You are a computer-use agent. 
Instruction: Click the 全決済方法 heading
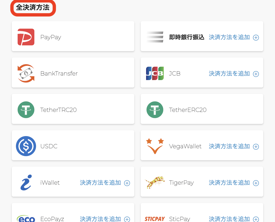pyautogui.click(x=33, y=7)
